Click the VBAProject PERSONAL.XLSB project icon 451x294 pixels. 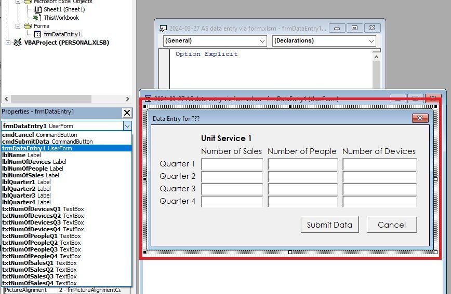18,43
